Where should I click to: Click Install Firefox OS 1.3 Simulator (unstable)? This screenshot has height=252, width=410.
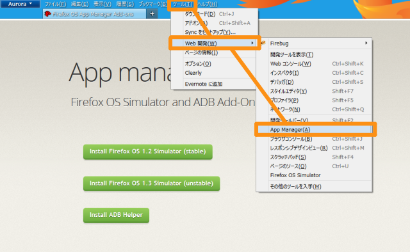click(x=151, y=184)
